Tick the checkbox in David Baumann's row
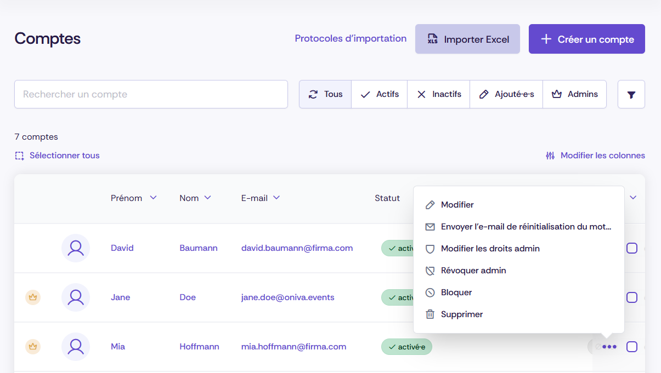 click(x=632, y=248)
